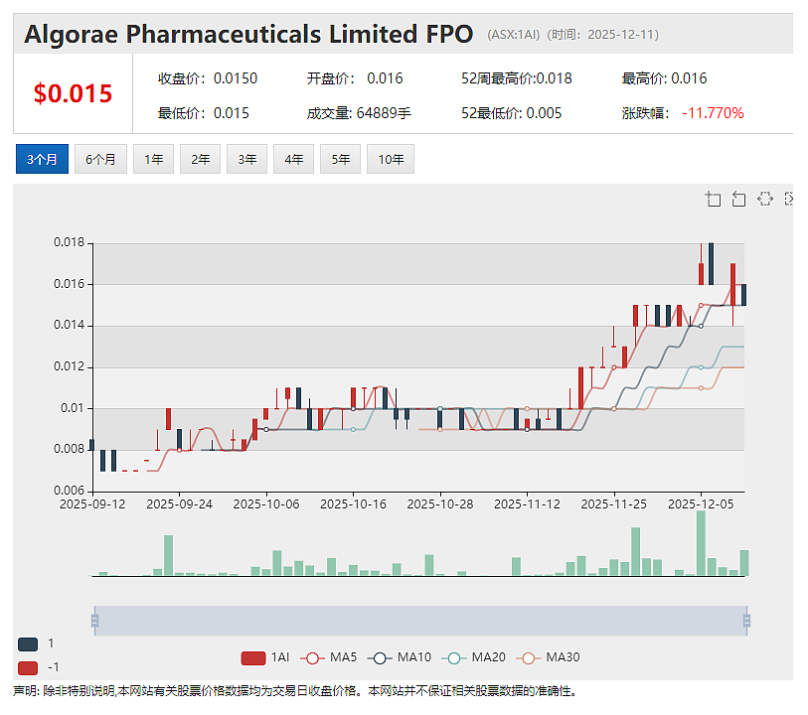Toggle the 1AI candlestick series legend

click(x=265, y=657)
